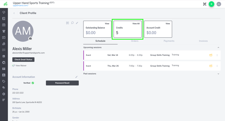Screen dimensions: 225x121
Task: Expand the Past sessions section
Action: point(218,74)
